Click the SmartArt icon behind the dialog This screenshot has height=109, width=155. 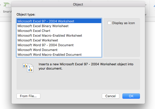(x=7, y=6)
